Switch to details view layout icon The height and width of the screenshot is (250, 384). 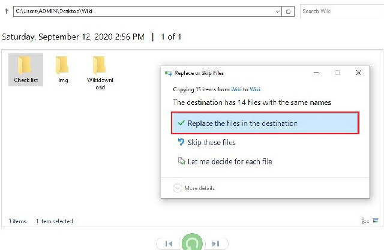pos(365,221)
